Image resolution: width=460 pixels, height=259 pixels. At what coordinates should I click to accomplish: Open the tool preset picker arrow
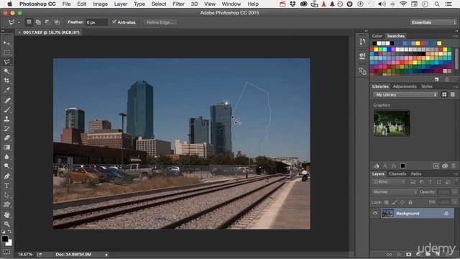19,22
